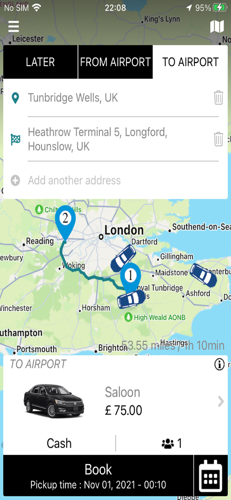Select the LATER booking tab
The height and width of the screenshot is (500, 231).
[40, 62]
